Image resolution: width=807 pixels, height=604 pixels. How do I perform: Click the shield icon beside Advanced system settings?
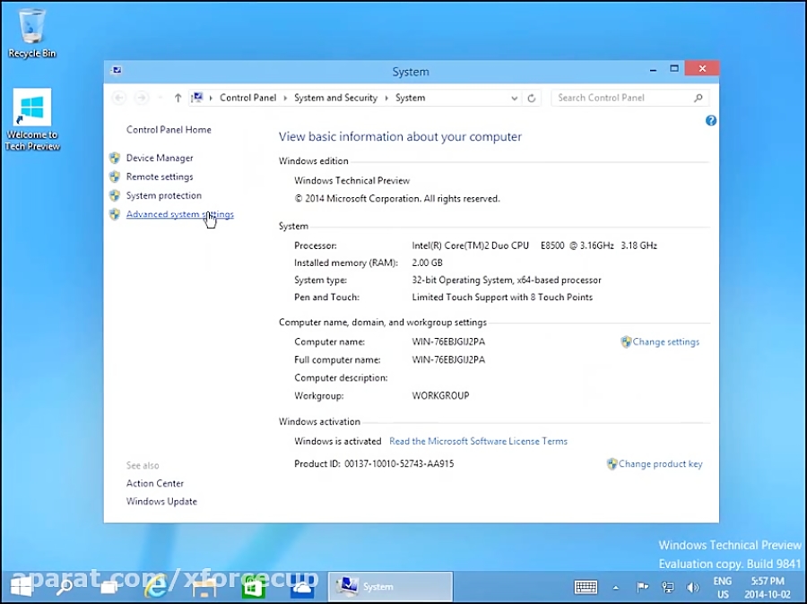click(x=115, y=214)
